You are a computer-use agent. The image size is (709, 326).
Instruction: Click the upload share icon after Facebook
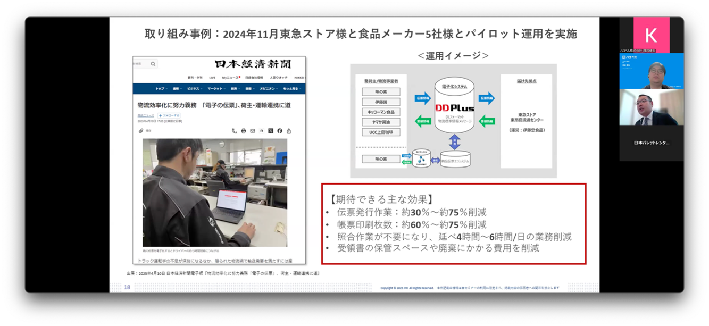[289, 130]
